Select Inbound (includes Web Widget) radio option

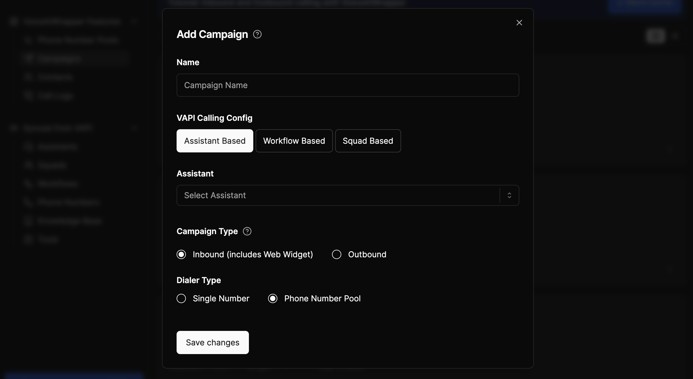coord(181,254)
